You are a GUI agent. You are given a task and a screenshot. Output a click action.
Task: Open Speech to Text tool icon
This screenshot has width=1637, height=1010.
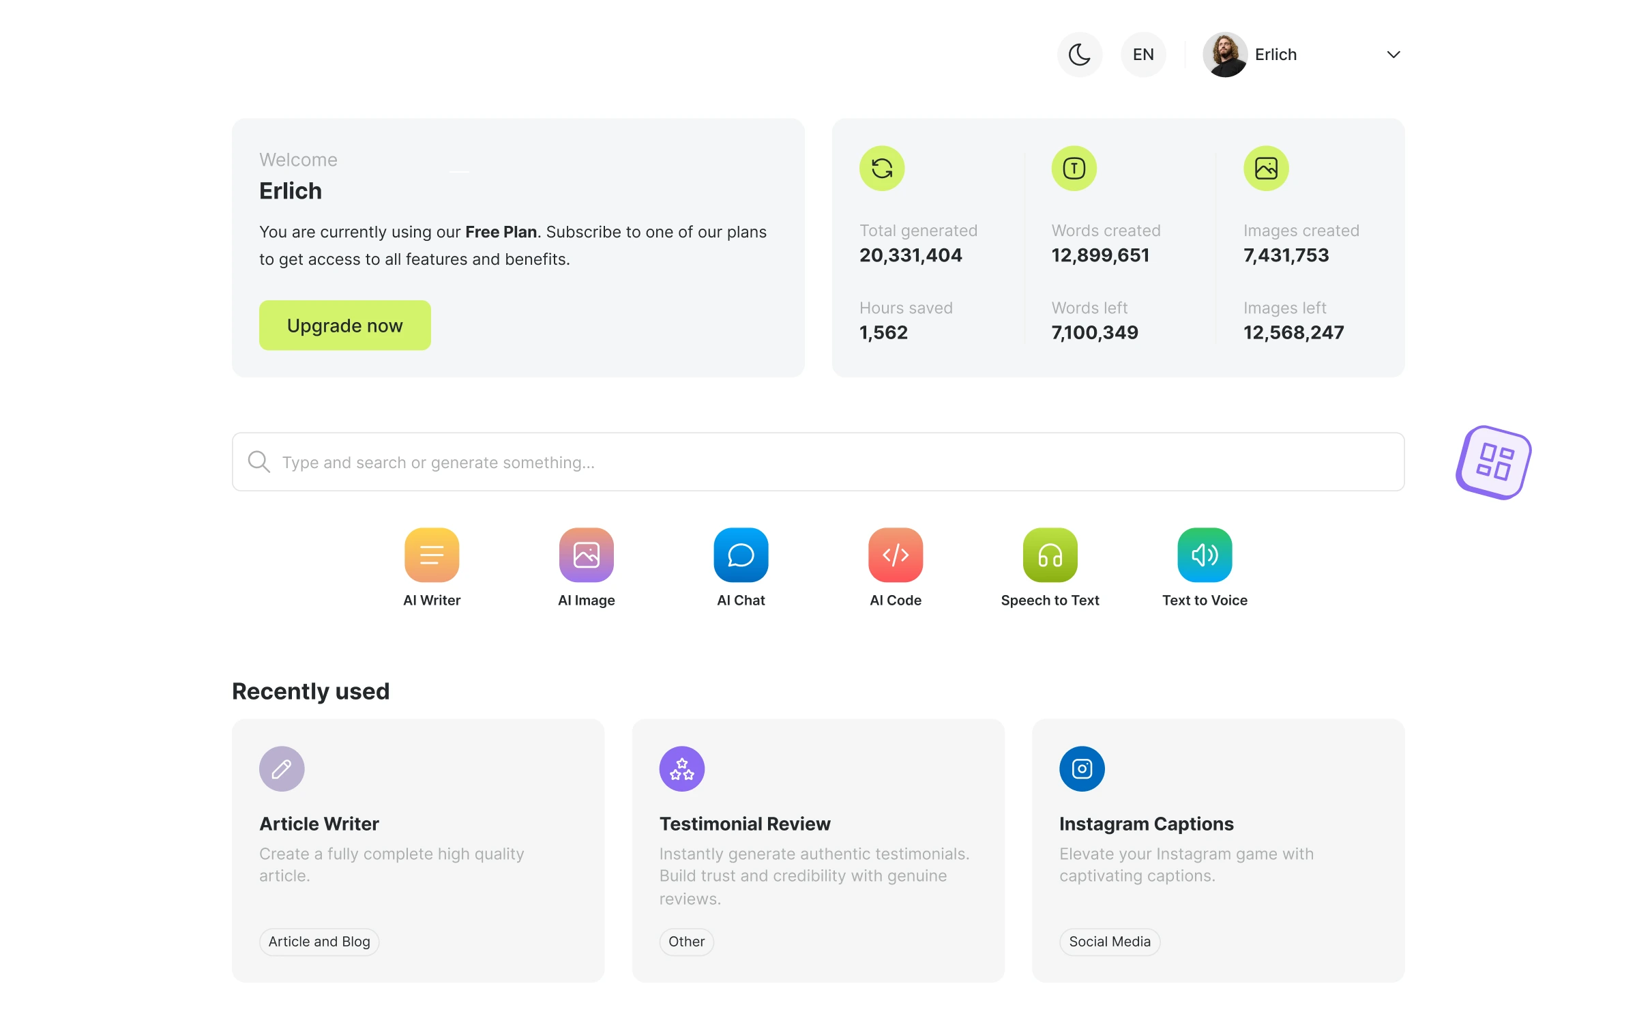(1050, 554)
